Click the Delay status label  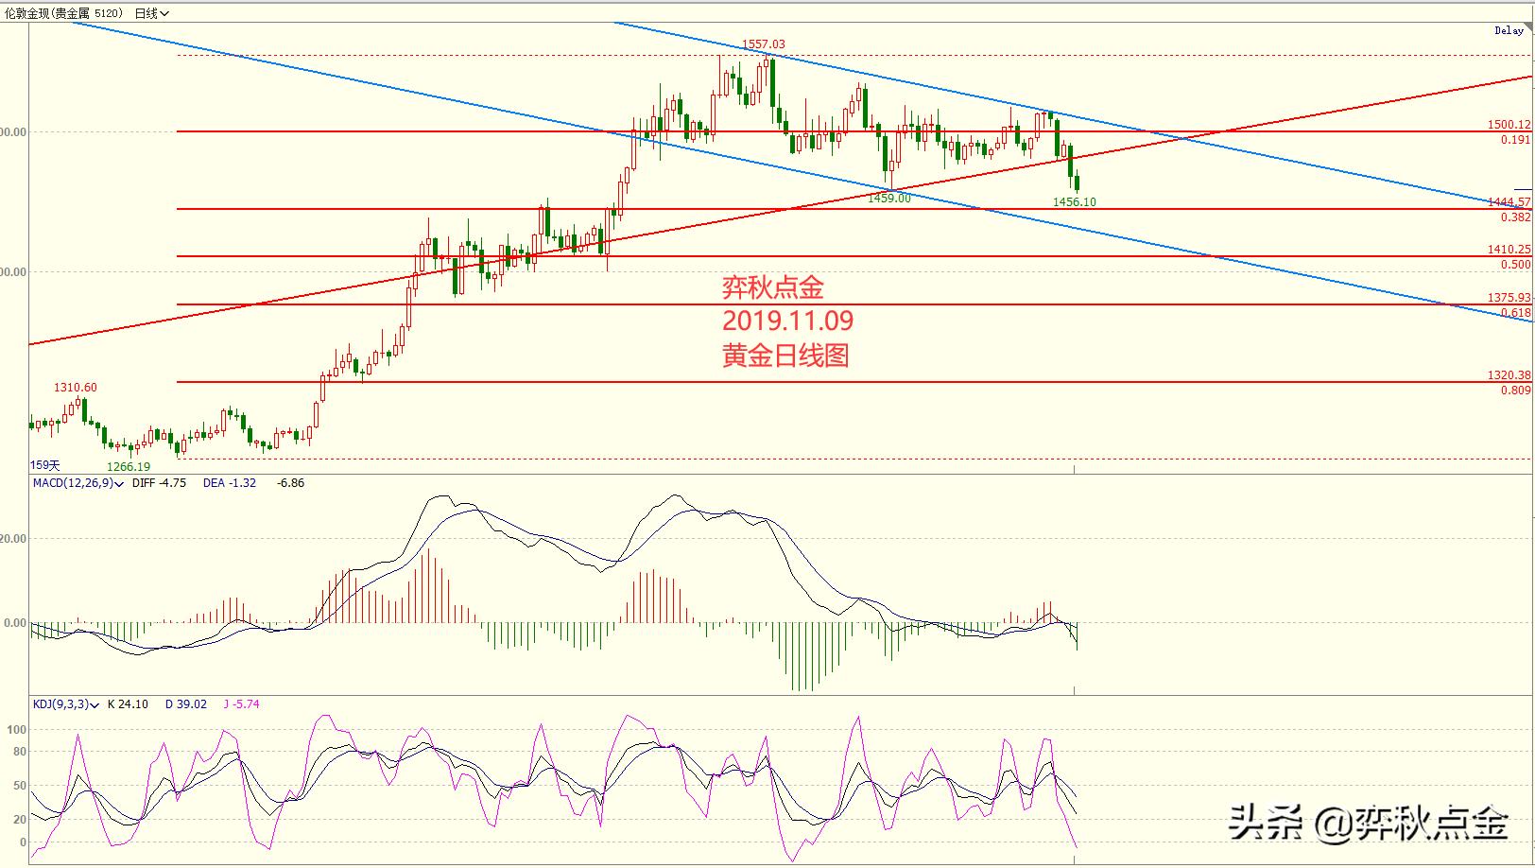[1509, 31]
